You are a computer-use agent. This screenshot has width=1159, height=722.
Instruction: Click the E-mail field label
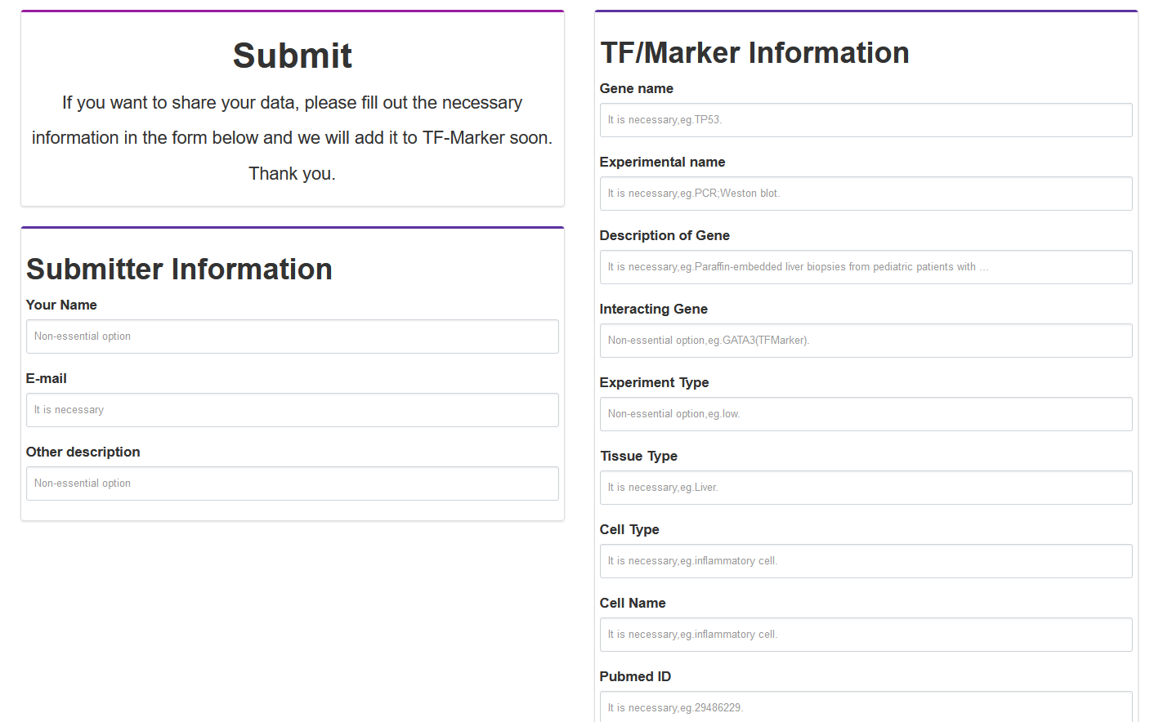coord(47,378)
